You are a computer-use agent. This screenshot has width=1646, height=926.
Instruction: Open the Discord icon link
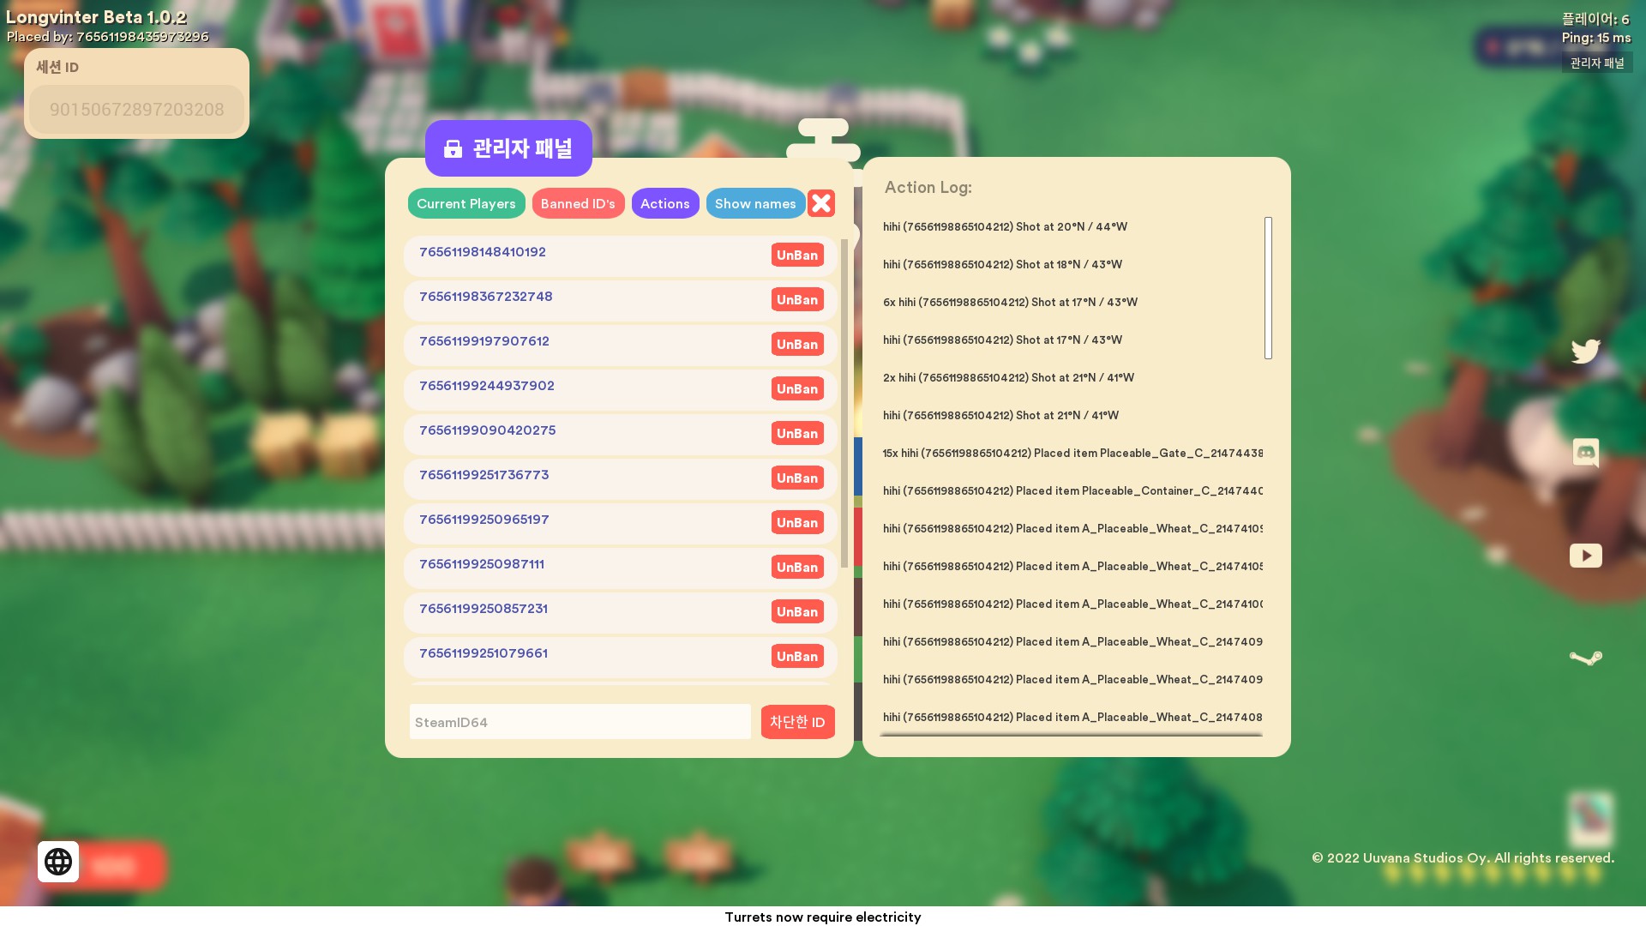point(1585,452)
